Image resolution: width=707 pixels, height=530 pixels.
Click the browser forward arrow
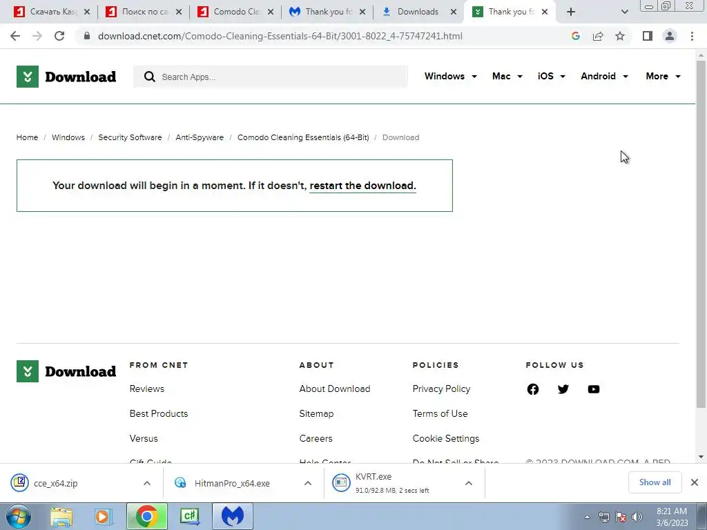37,36
